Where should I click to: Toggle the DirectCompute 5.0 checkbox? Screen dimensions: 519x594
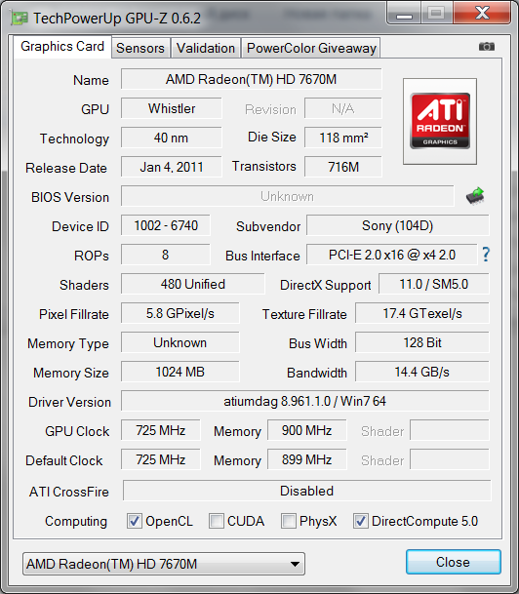coord(360,521)
